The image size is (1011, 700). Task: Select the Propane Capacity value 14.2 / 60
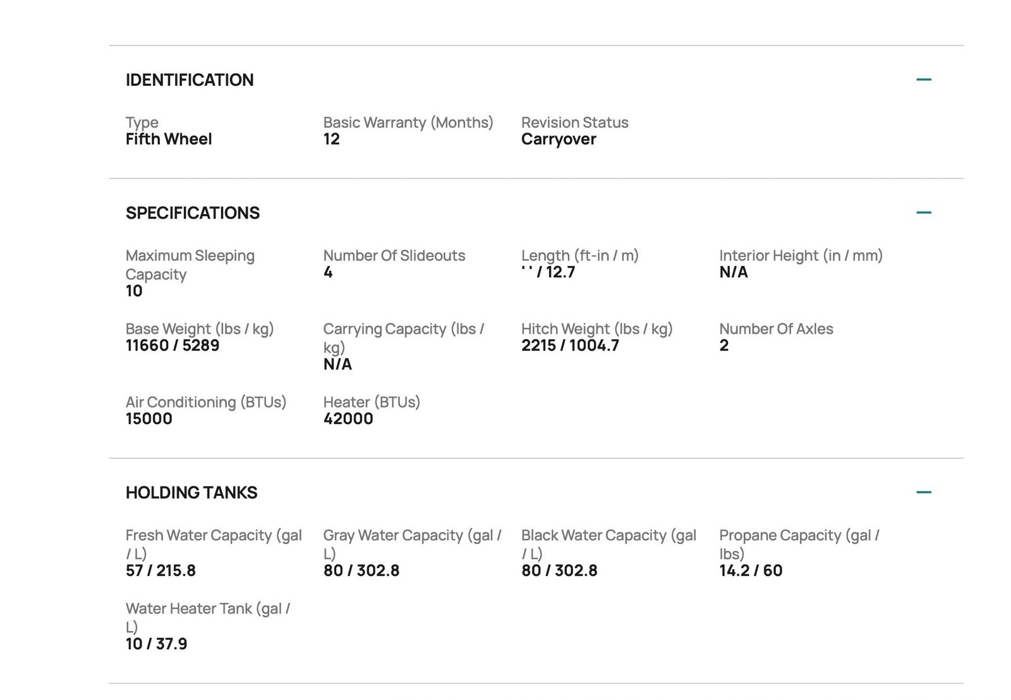coord(751,571)
